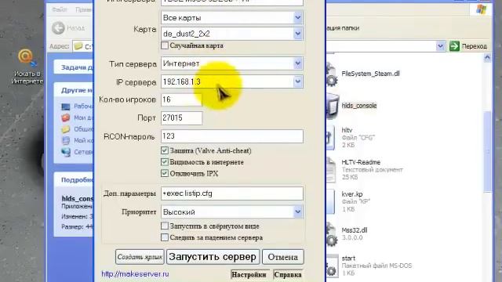Image resolution: width=502 pixels, height=282 pixels.
Task: Enable Следить за падением сервера checkbox
Action: [x=165, y=237]
